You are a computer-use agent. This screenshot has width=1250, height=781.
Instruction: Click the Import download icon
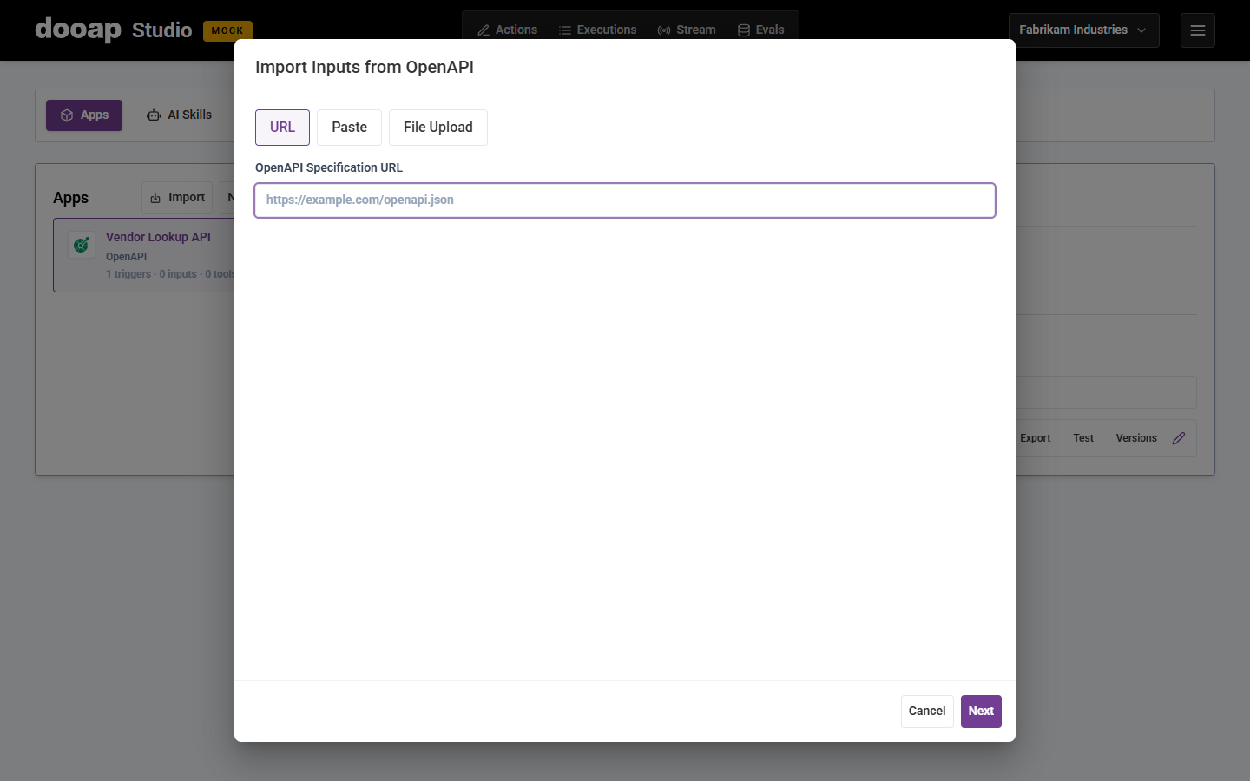[x=155, y=198]
